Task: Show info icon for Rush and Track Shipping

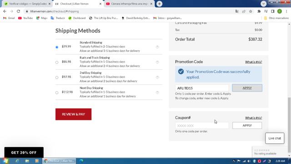Action: click(x=157, y=62)
